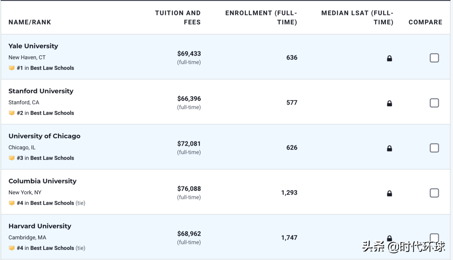
Task: Open the Harvard University school link
Action: [40, 226]
